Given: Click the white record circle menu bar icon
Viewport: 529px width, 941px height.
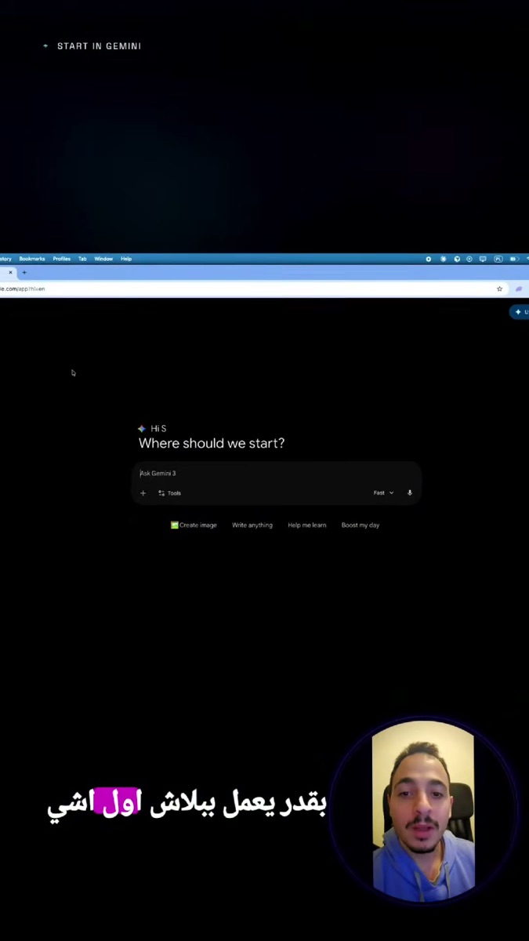Looking at the screenshot, I should [429, 259].
